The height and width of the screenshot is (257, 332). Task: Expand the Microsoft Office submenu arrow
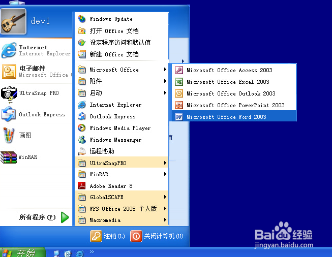pos(165,70)
